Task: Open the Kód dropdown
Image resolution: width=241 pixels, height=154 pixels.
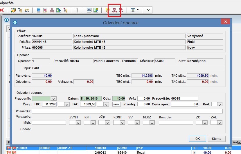Action: [220, 104]
